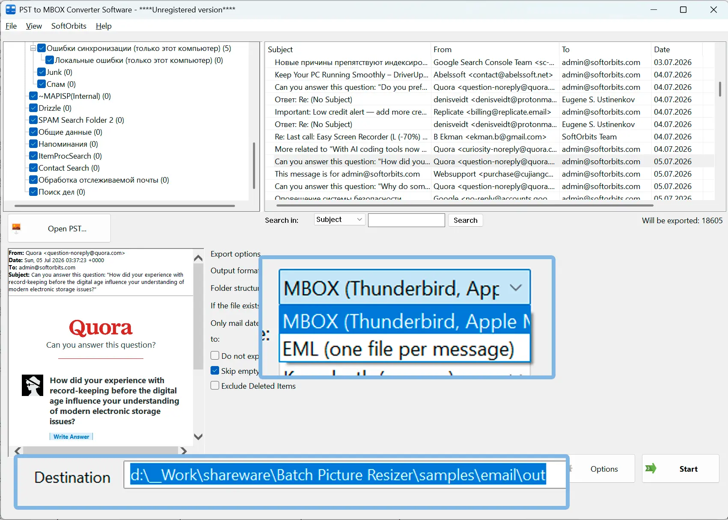The width and height of the screenshot is (728, 520).
Task: Toggle the Skip empty checkbox
Action: coord(215,371)
